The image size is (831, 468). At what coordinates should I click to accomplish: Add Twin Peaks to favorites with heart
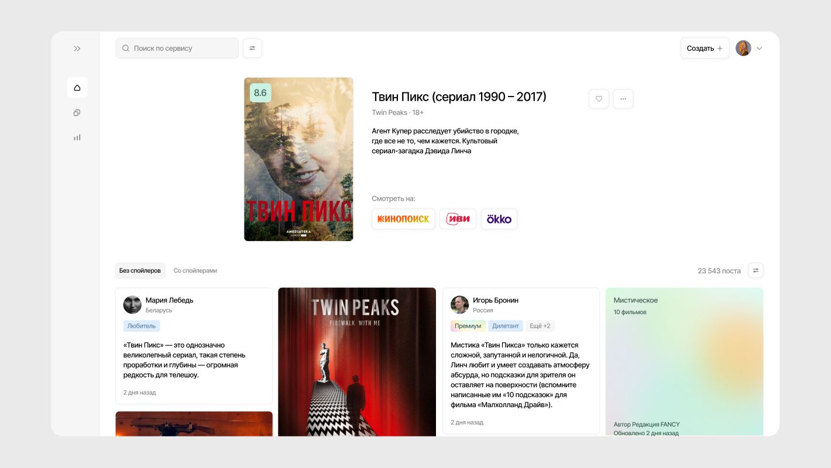(x=599, y=99)
